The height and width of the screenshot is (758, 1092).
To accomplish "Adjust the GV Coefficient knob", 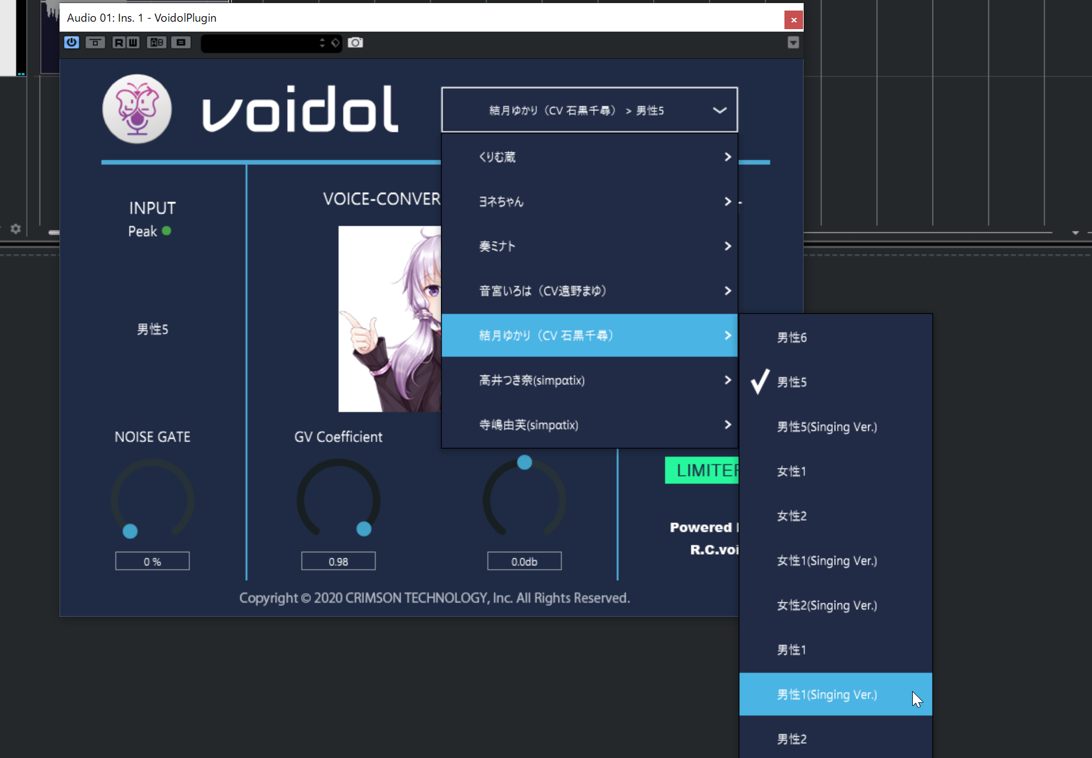I will pyautogui.click(x=339, y=499).
